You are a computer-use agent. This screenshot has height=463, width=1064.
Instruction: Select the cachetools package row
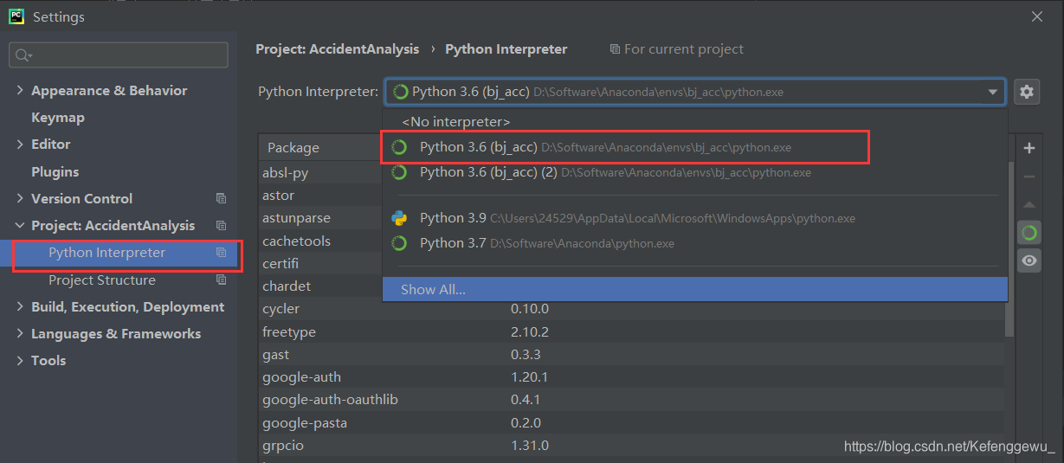click(320, 241)
